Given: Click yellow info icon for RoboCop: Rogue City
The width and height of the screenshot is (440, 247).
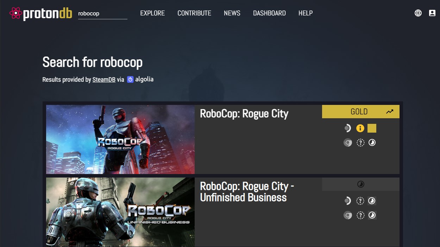Looking at the screenshot, I should (x=360, y=128).
